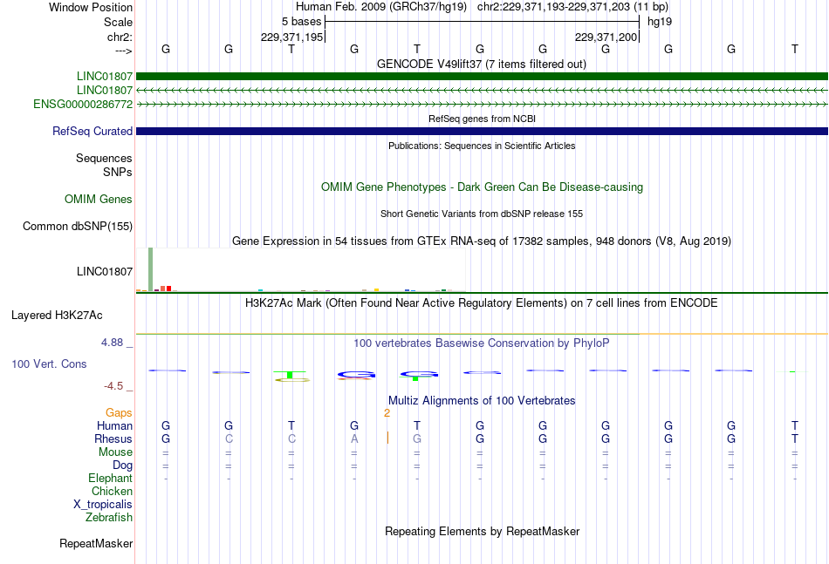
Task: Open the OMIM Gene Phenotypes track title
Action: tap(482, 187)
